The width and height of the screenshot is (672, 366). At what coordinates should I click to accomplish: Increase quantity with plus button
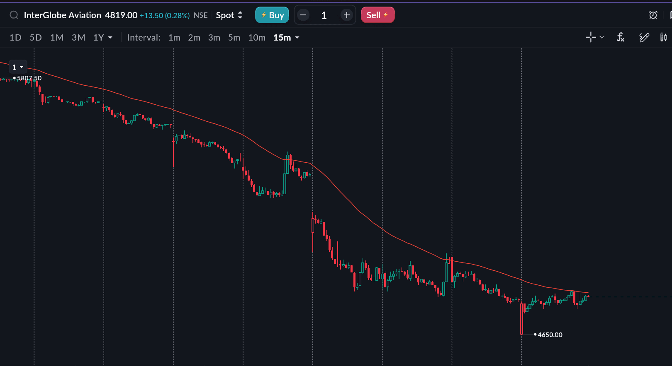click(x=346, y=15)
